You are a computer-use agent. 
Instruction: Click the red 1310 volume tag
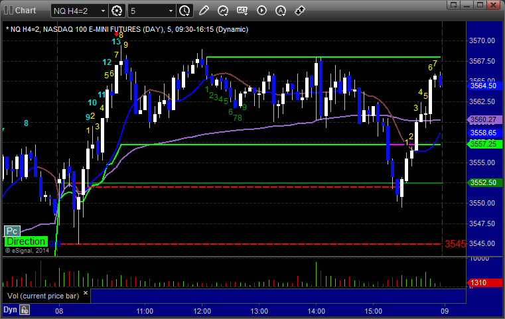point(484,283)
